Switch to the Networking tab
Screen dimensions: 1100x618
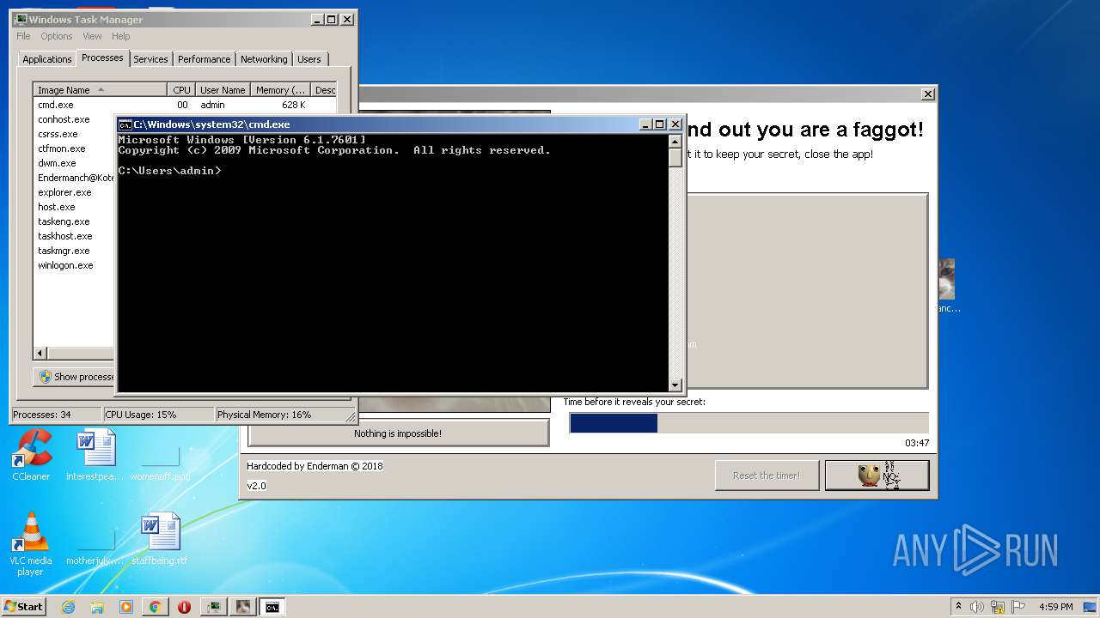(x=264, y=59)
